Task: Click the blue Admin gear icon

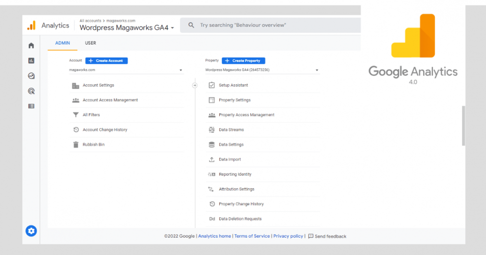Action: (31, 231)
